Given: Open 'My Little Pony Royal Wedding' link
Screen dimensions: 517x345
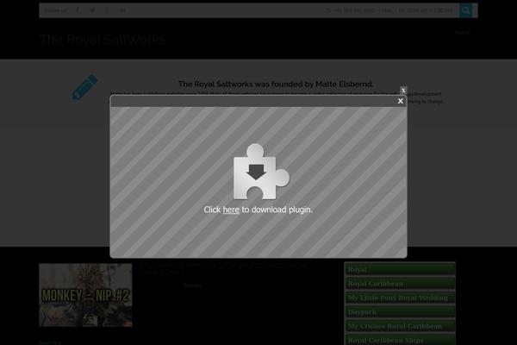Looking at the screenshot, I should 400,298.
